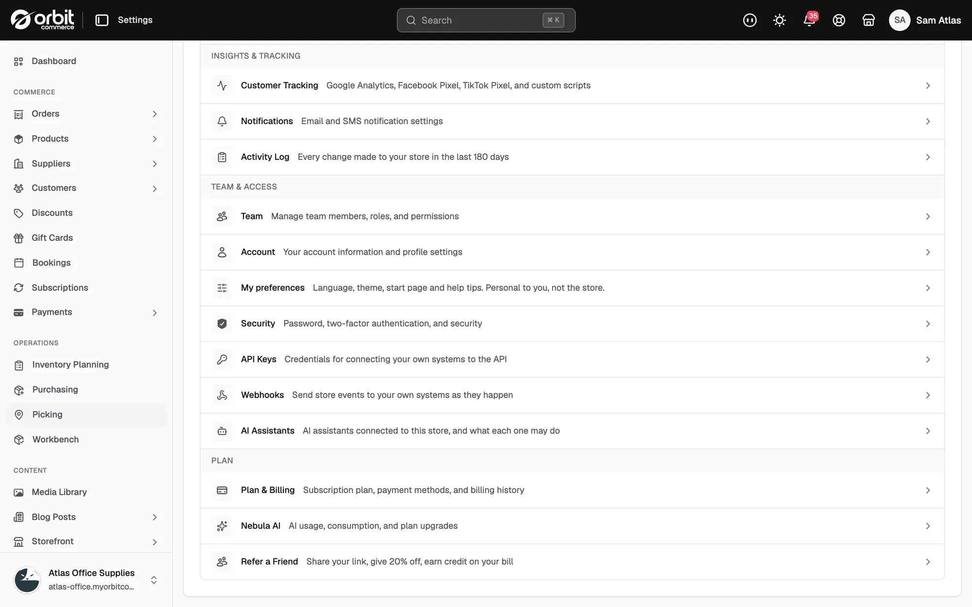
Task: Go to Dashboard in sidebar
Action: pos(86,61)
